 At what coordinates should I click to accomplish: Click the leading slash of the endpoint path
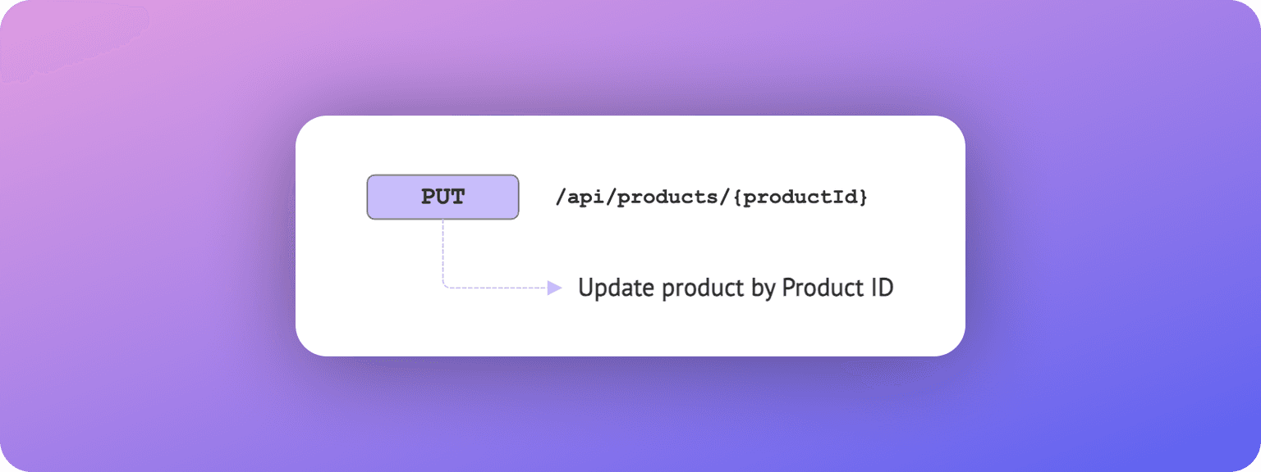pos(560,198)
